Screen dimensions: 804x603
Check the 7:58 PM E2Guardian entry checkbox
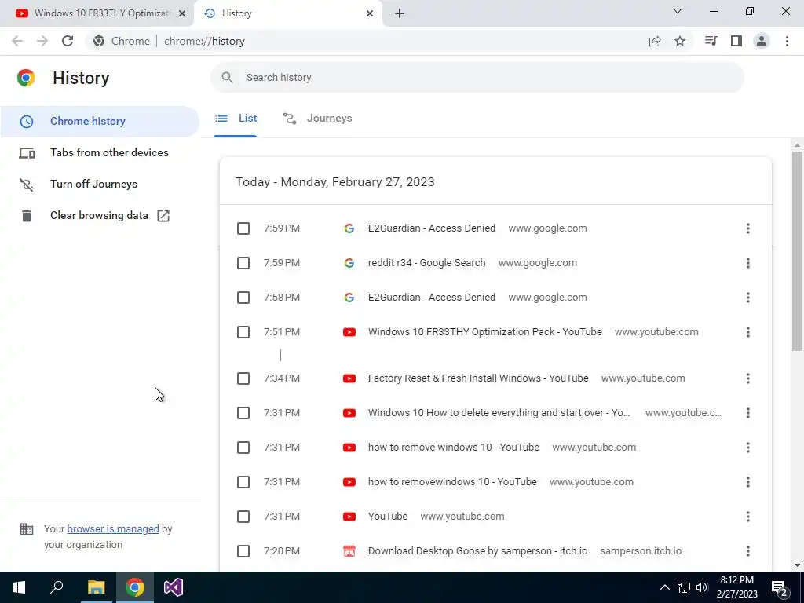pos(243,298)
